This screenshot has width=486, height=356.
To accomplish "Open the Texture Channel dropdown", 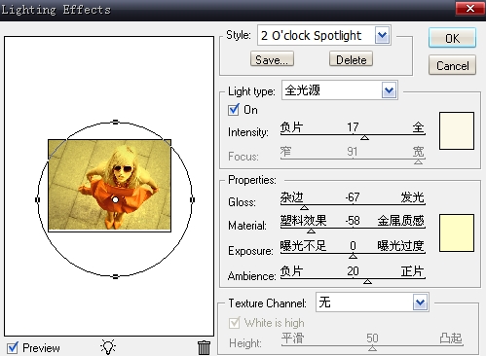I will (x=420, y=303).
